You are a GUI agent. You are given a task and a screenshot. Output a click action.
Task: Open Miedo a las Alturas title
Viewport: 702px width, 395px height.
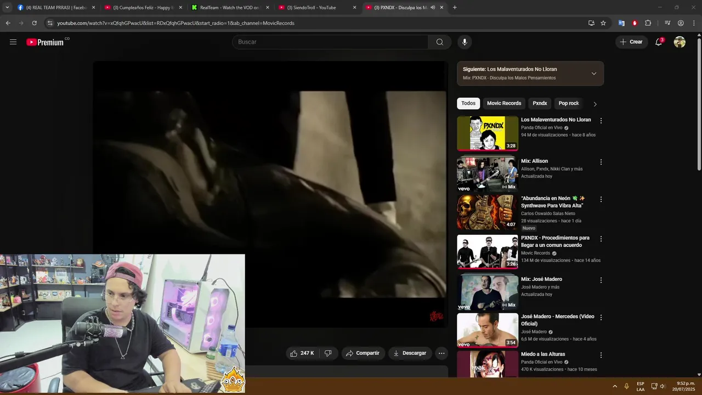click(543, 354)
